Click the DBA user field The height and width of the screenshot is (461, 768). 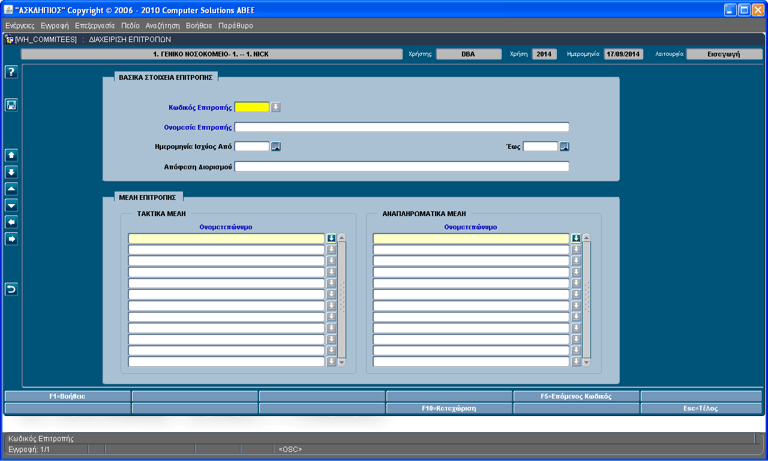pyautogui.click(x=469, y=54)
